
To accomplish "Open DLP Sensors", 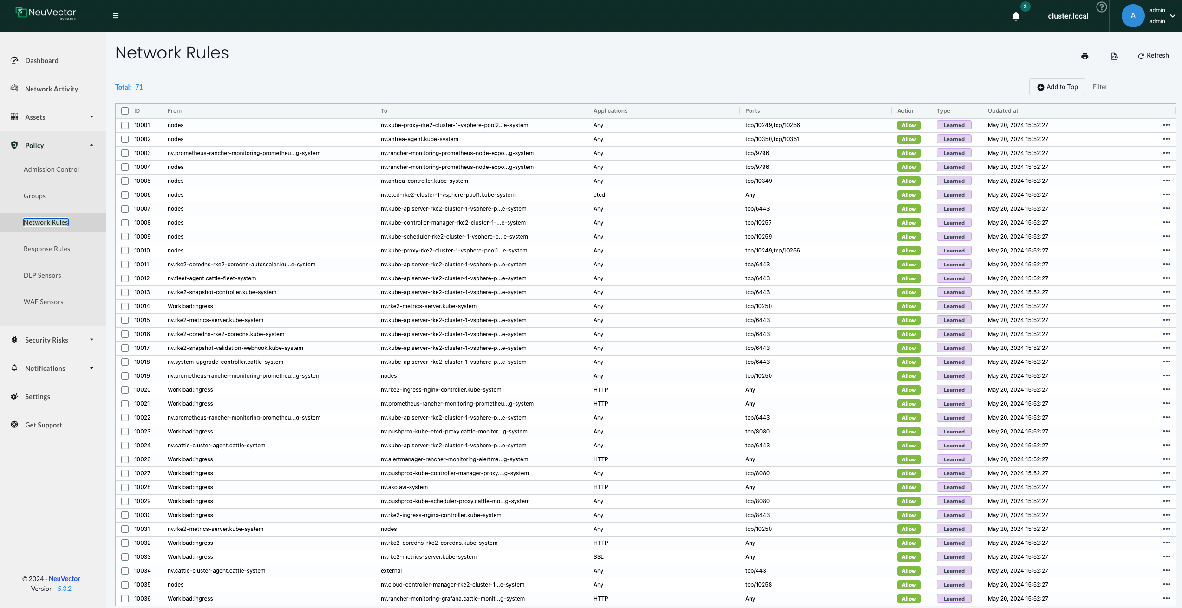I will [x=42, y=275].
